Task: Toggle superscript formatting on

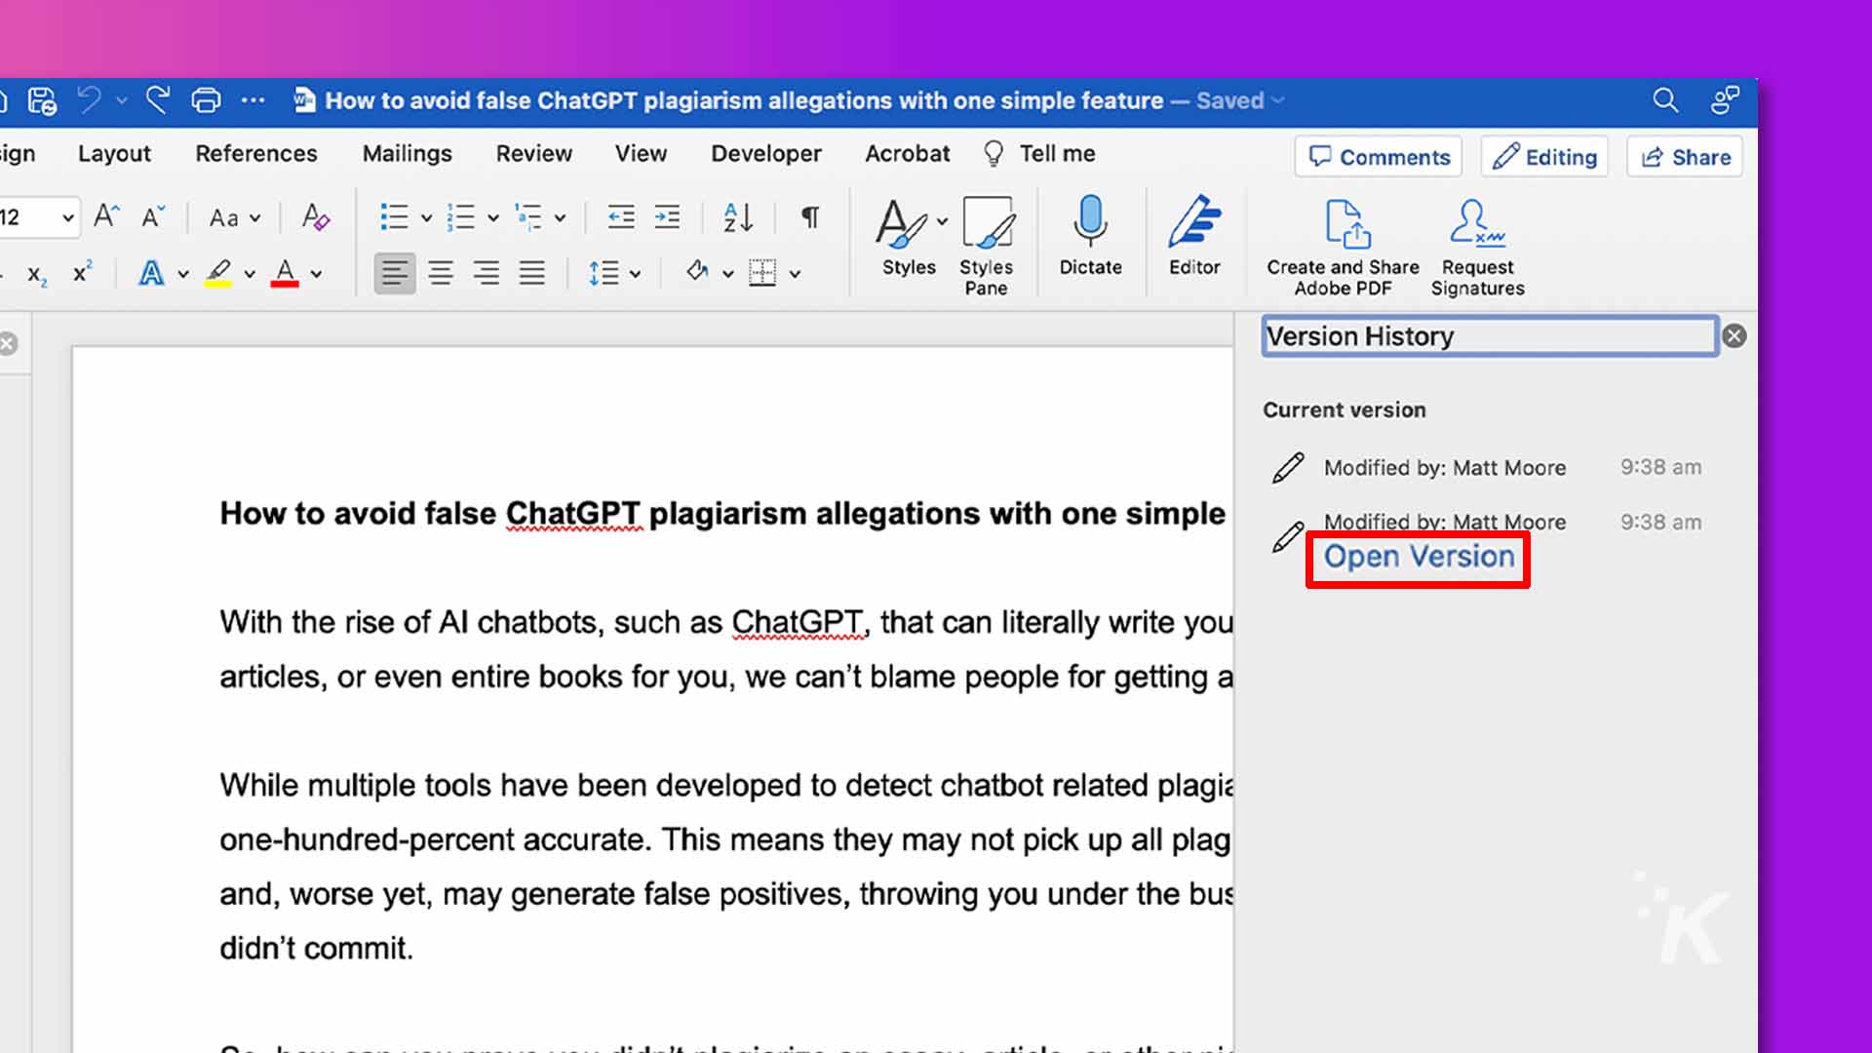Action: tap(80, 271)
